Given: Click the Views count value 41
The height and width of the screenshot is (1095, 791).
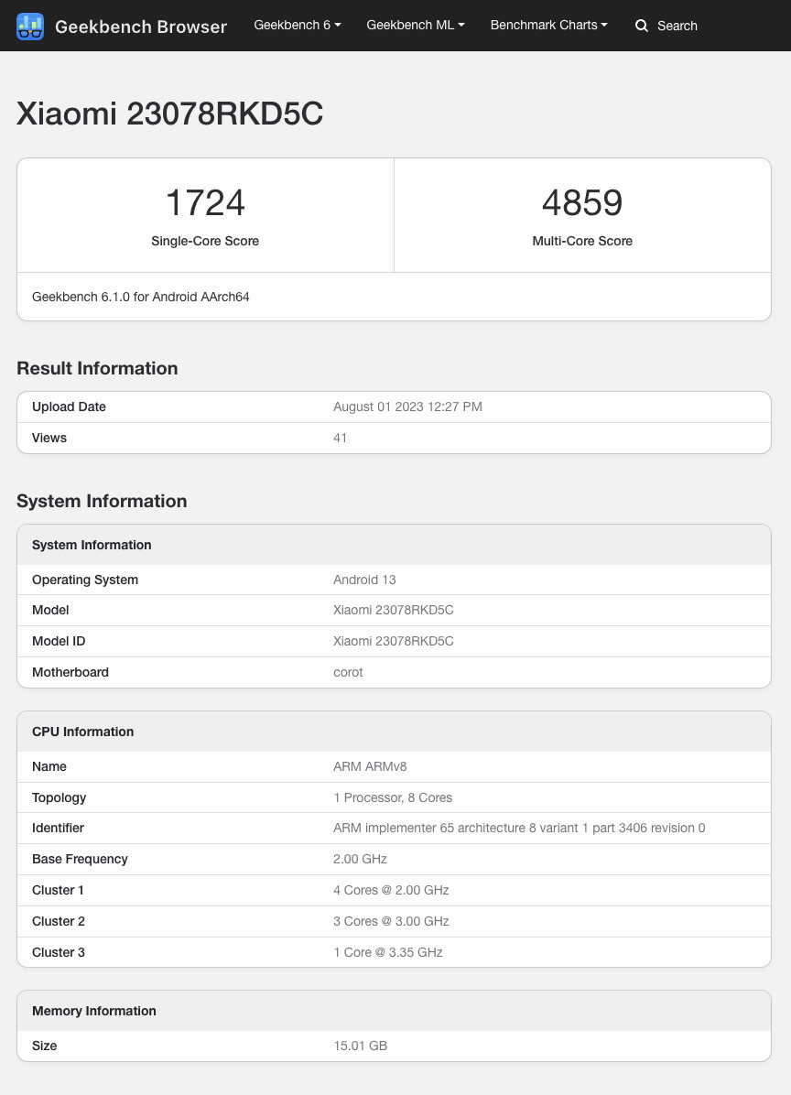Looking at the screenshot, I should coord(340,438).
